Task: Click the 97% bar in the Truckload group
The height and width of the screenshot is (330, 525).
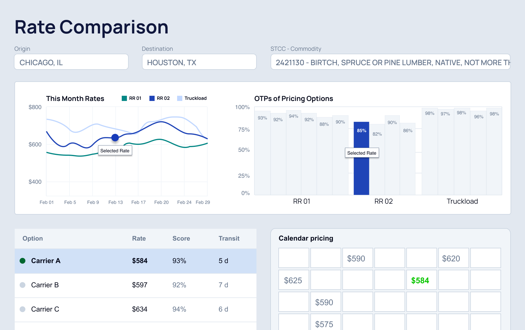Action: [x=446, y=152]
